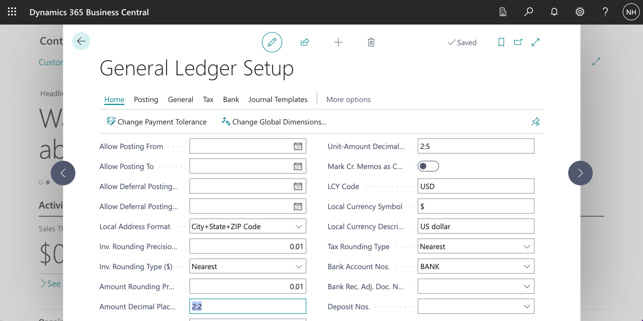Image resolution: width=643 pixels, height=321 pixels.
Task: Click the expand icon on background page
Action: pyautogui.click(x=596, y=62)
